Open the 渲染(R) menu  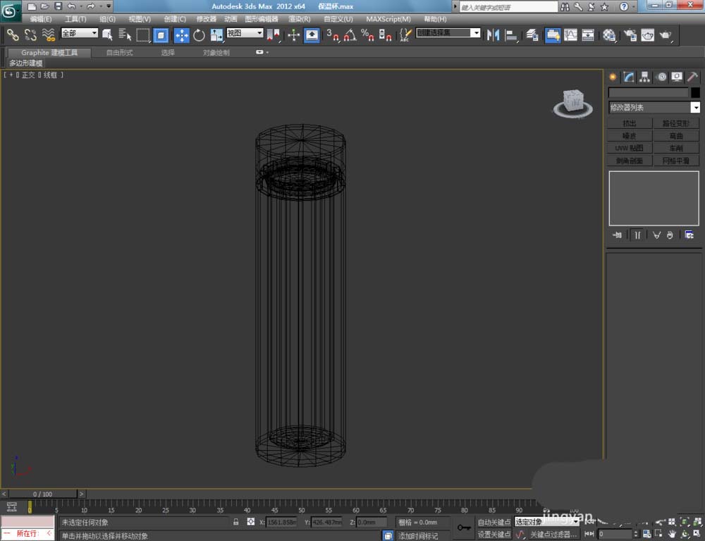click(300, 19)
